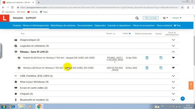The width and height of the screenshot is (195, 109).
Task: Click the Chrome taskbar icon
Action: [x=39, y=106]
